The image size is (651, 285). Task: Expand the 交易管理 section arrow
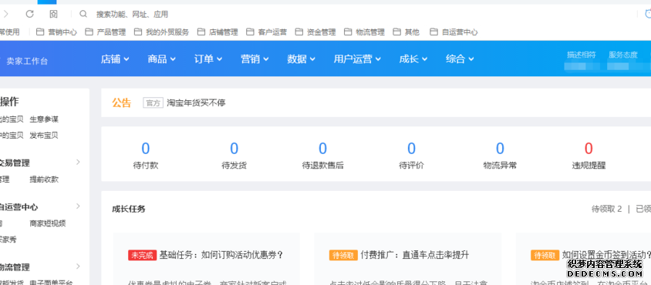[78, 162]
